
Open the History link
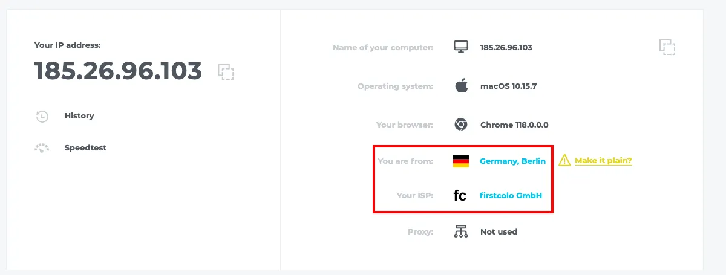(79, 115)
